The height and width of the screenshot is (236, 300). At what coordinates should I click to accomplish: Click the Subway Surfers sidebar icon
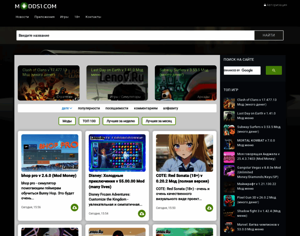pyautogui.click(x=229, y=130)
